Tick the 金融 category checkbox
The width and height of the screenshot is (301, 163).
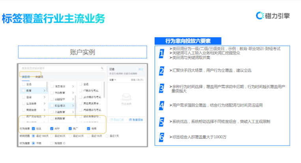[x=23, y=97]
